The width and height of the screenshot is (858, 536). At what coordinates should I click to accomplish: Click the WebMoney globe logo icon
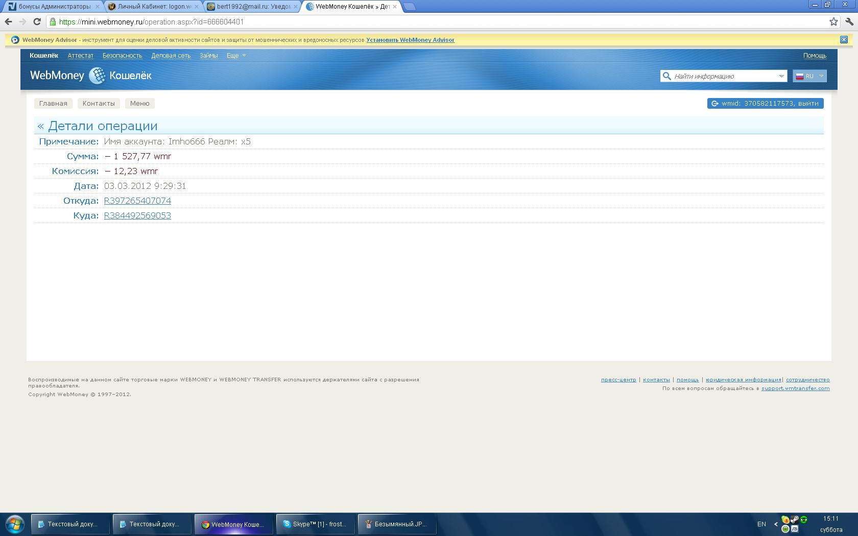(97, 76)
